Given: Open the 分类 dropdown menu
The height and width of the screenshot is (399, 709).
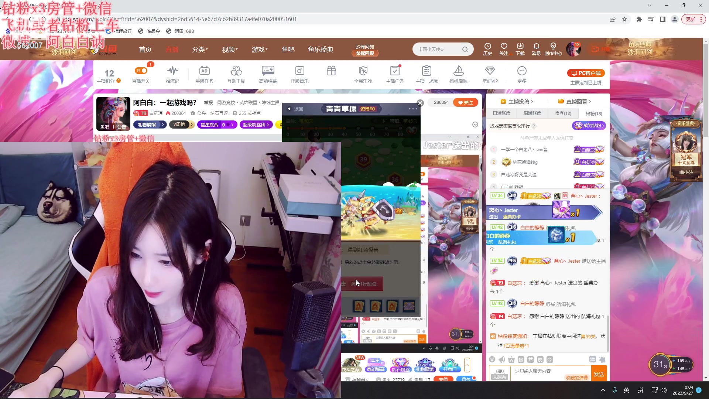Looking at the screenshot, I should (199, 49).
